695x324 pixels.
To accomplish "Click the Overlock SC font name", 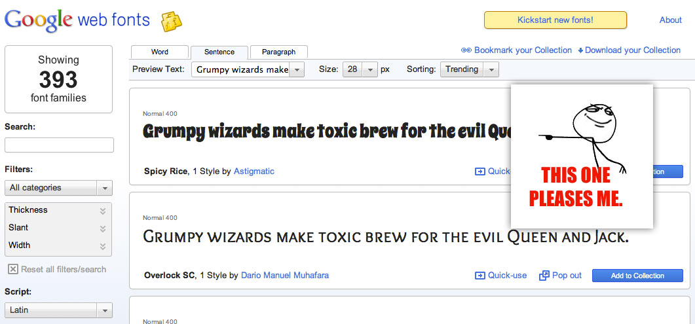I will click(169, 276).
